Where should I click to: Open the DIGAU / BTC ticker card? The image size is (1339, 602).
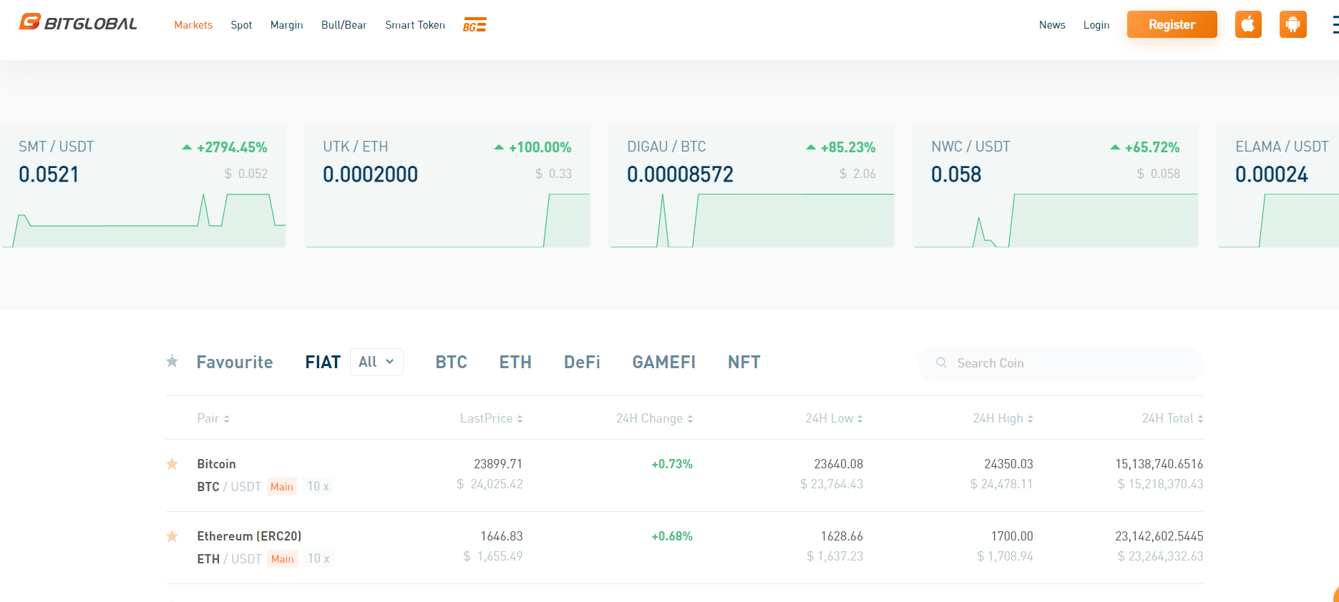coord(751,186)
